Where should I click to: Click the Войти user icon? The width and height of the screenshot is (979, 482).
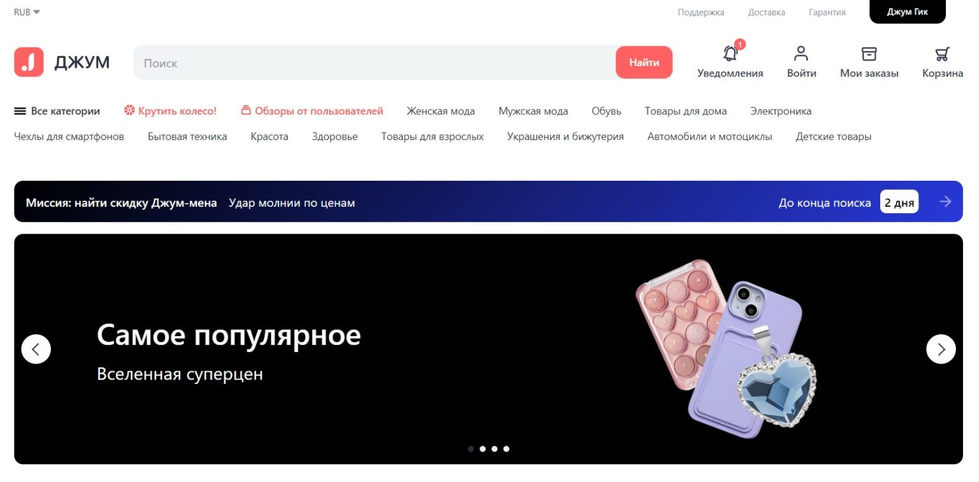[x=801, y=53]
